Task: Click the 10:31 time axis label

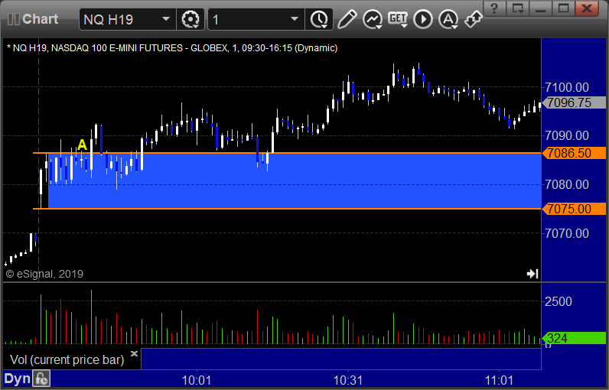Action: point(348,380)
